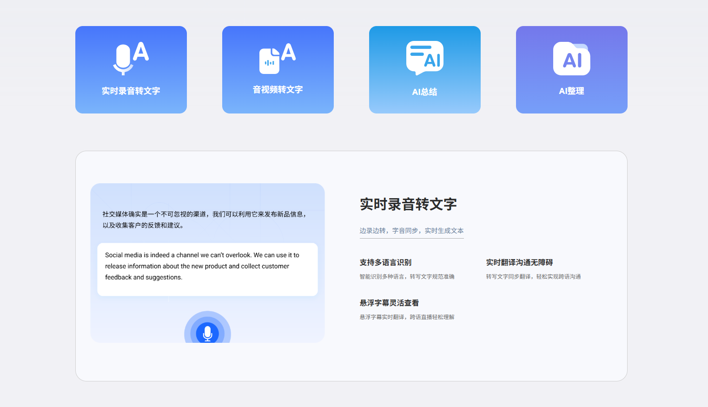Screen dimensions: 708x407
Task: Click the AI folder icon for AI整理
Action: [572, 59]
